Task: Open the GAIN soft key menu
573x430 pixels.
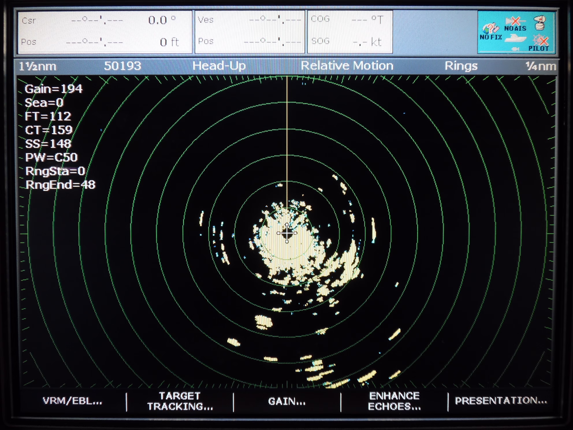Action: pos(287,401)
